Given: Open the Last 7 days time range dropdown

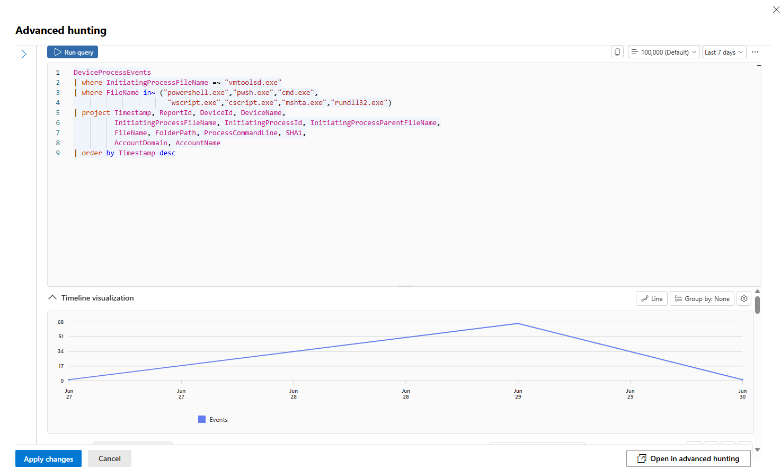Looking at the screenshot, I should click(724, 52).
